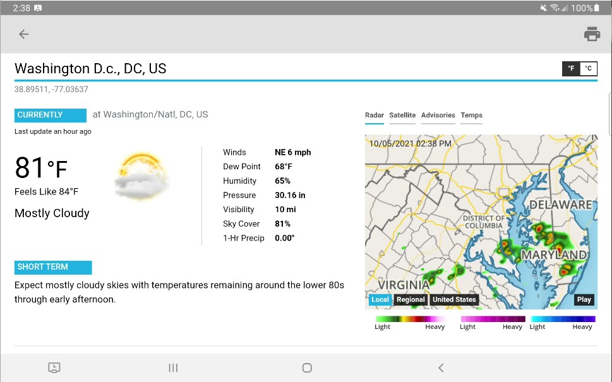Viewport: 612px width, 382px height.
Task: Open the Temps tab
Action: (472, 116)
